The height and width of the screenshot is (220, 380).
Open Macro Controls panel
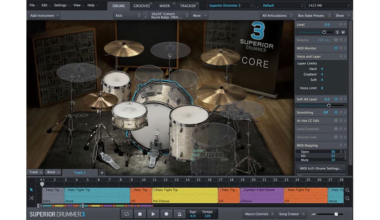tap(259, 214)
